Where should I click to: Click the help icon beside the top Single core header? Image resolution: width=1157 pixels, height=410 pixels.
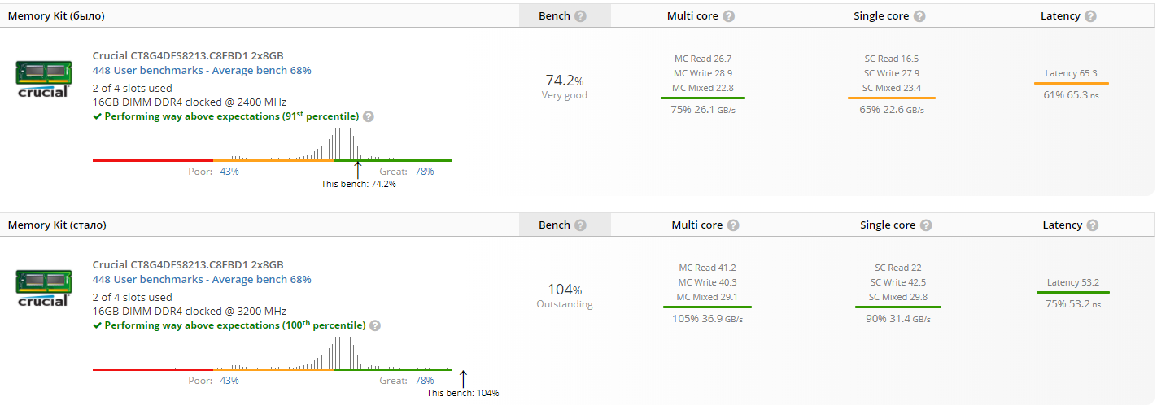point(919,16)
